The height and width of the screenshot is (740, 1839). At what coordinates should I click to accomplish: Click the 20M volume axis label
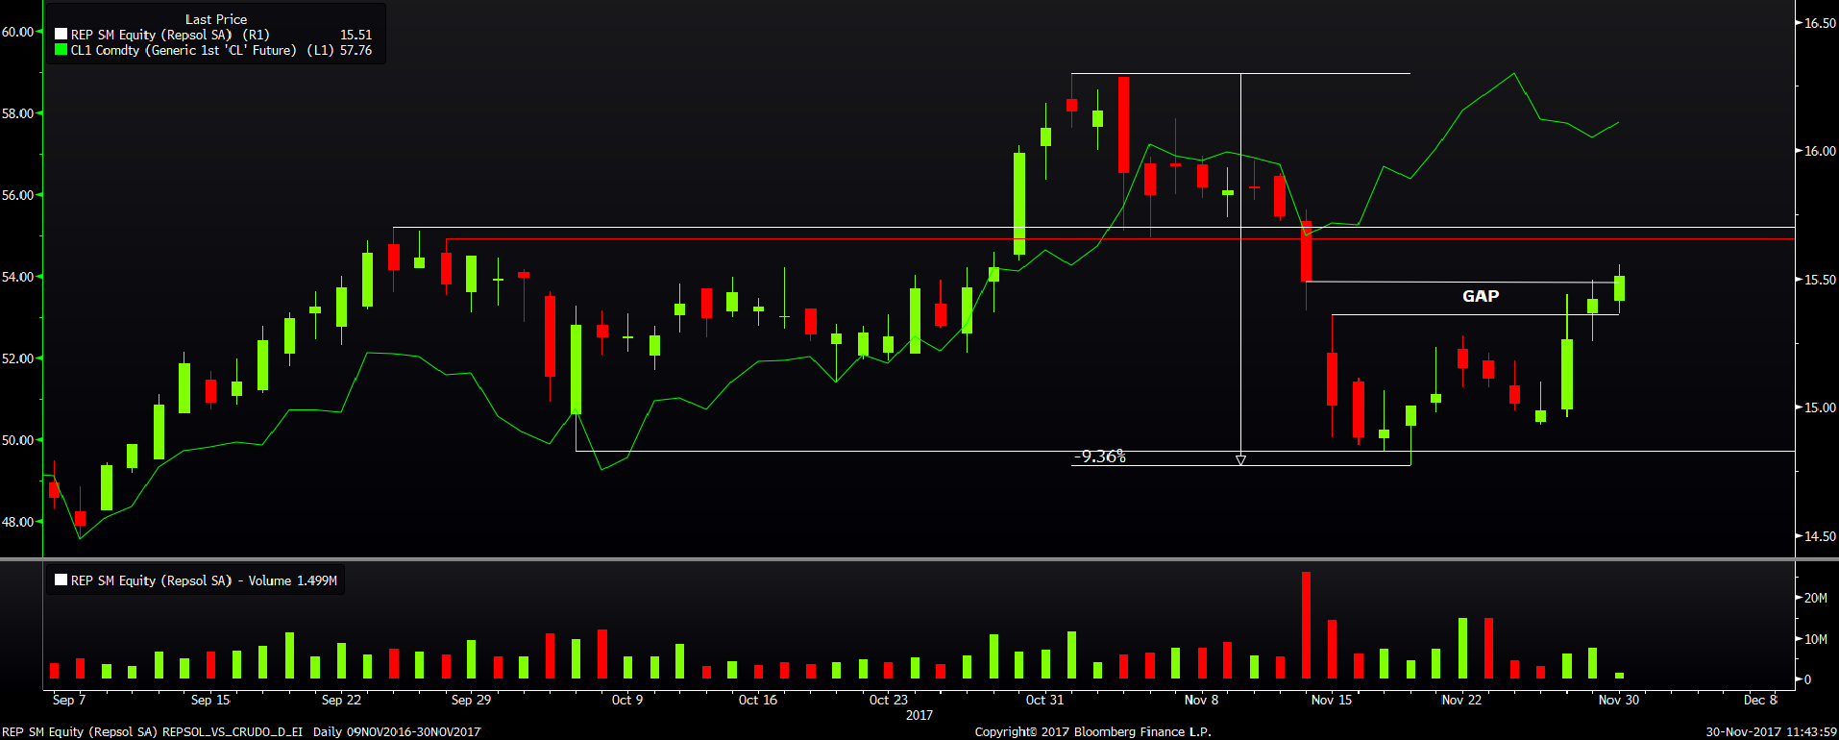1816,598
